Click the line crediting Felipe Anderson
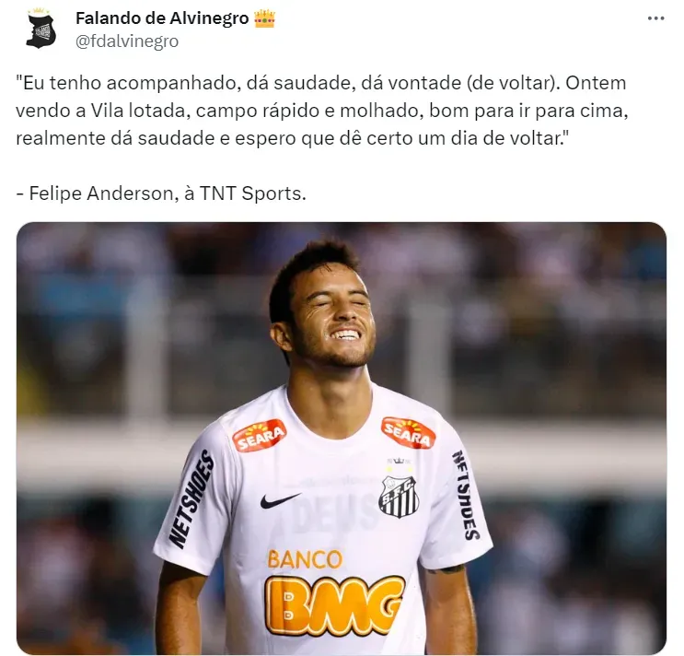684x656 pixels. point(161,193)
